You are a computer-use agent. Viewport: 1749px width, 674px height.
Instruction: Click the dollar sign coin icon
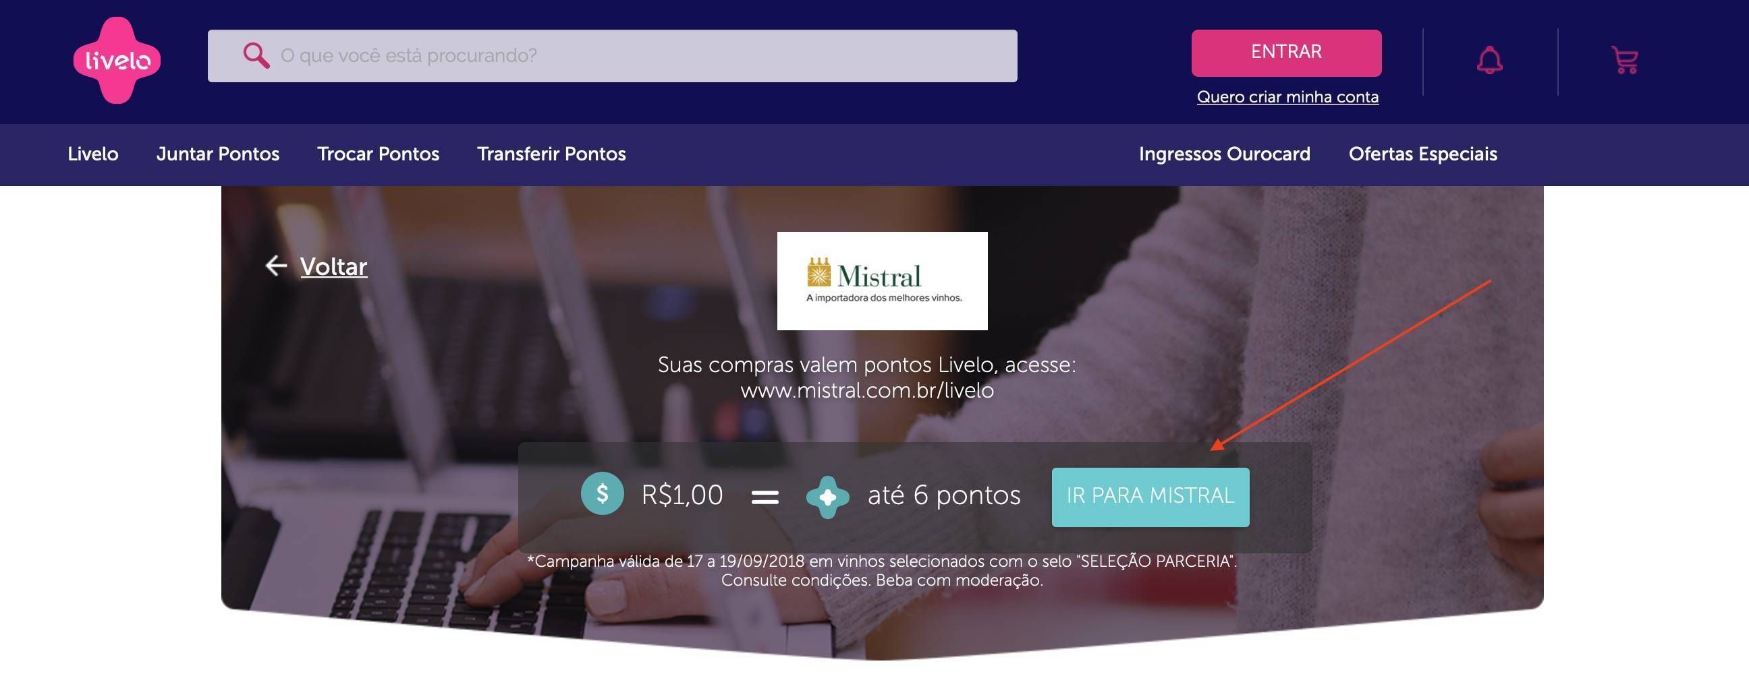pyautogui.click(x=603, y=493)
